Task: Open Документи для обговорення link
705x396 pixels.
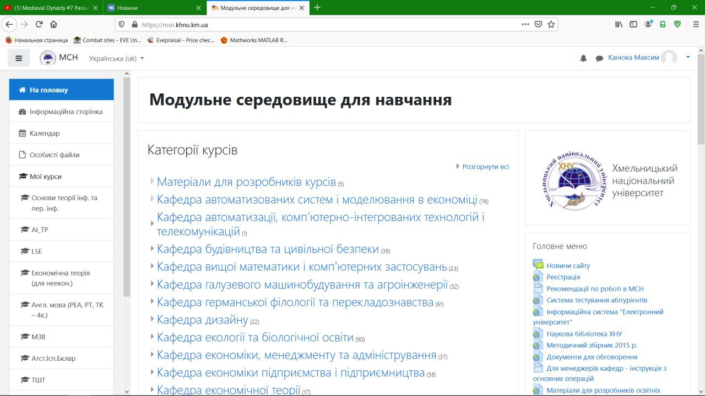Action: pos(592,357)
